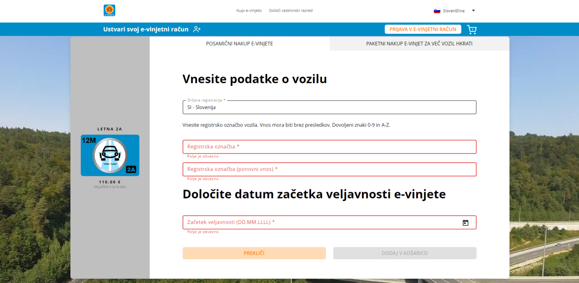Switch to Paketni nakup e-vinjet tab
The image size is (579, 283).
pyautogui.click(x=419, y=44)
